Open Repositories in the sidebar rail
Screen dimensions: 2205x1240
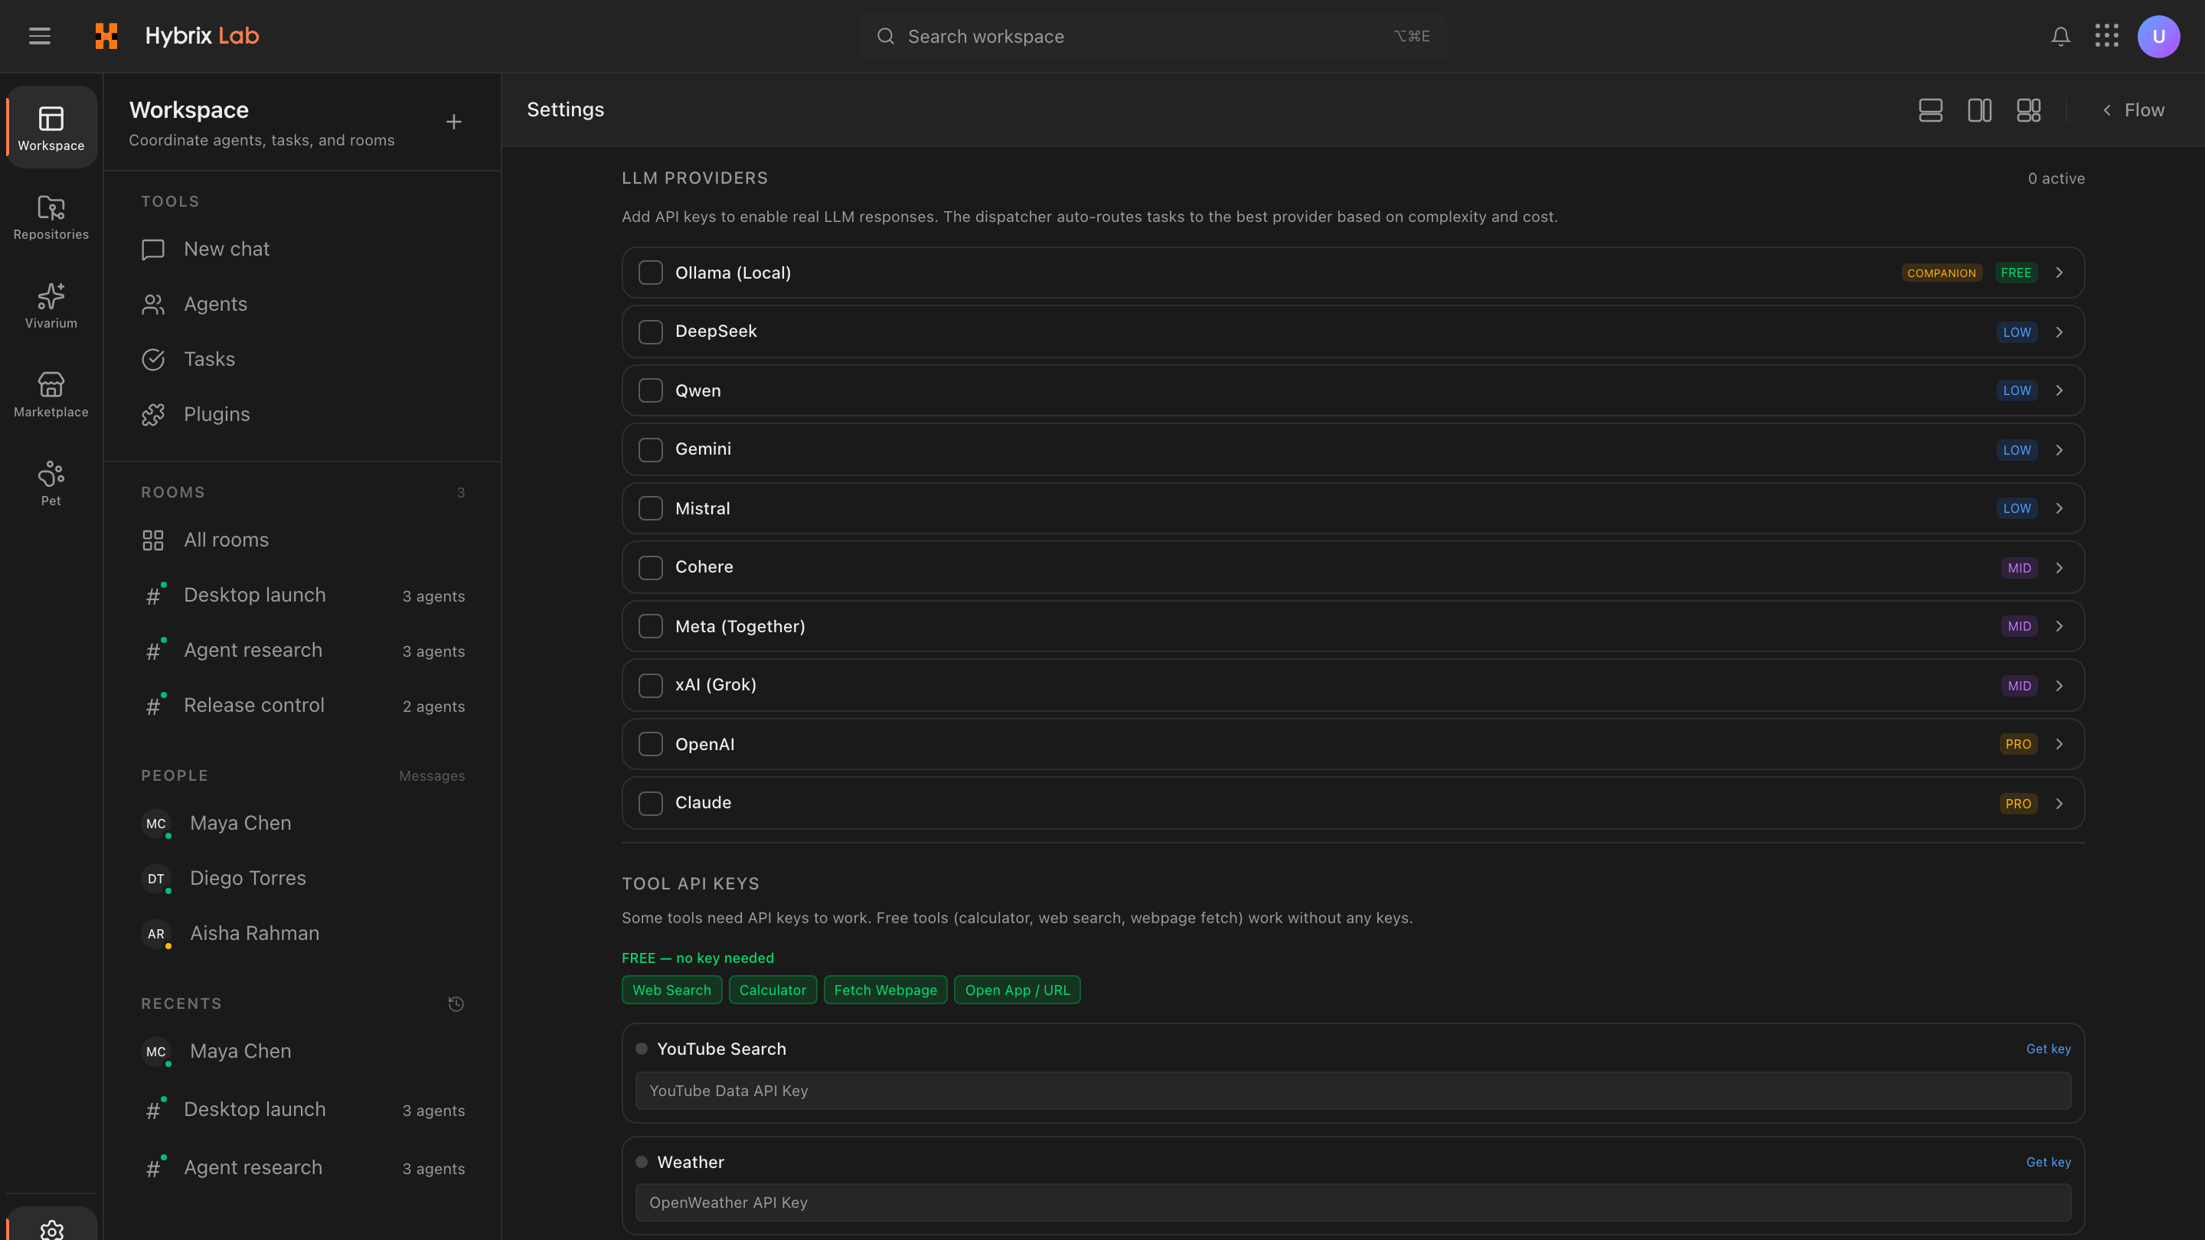tap(51, 217)
